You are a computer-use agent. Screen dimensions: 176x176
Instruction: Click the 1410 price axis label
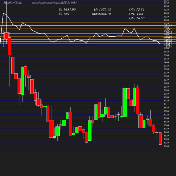click(x=166, y=136)
